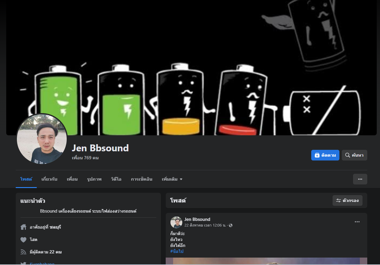Open the battery cartoon cover photo
This screenshot has width=380, height=265.
point(191,68)
